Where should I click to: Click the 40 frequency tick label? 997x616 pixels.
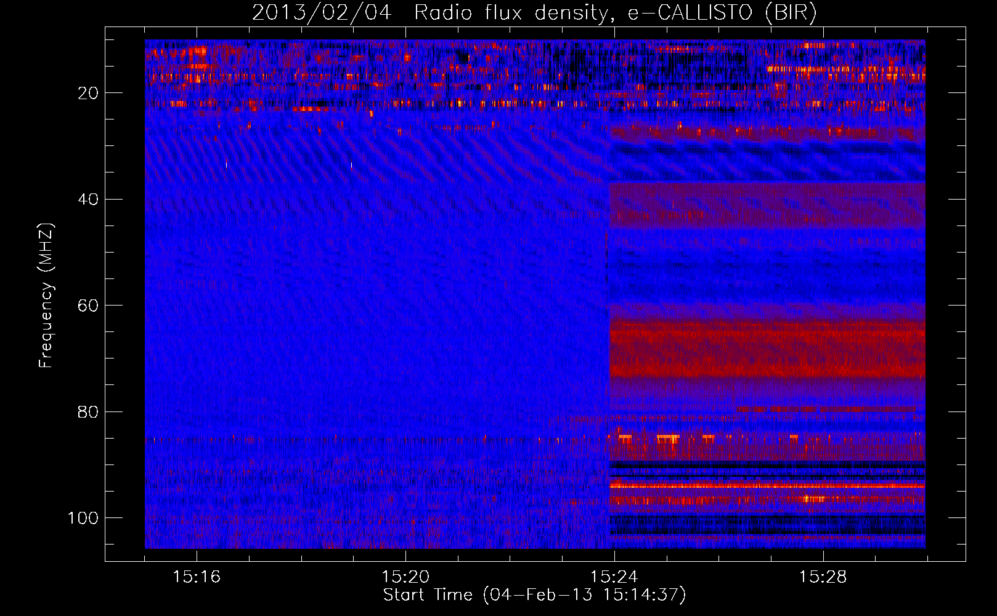(x=89, y=199)
